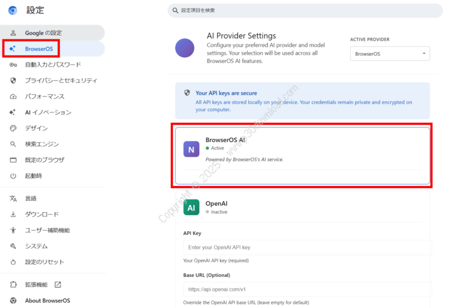Open the 検索エンジン settings section
This screenshot has height=308, width=459.
pyautogui.click(x=41, y=144)
